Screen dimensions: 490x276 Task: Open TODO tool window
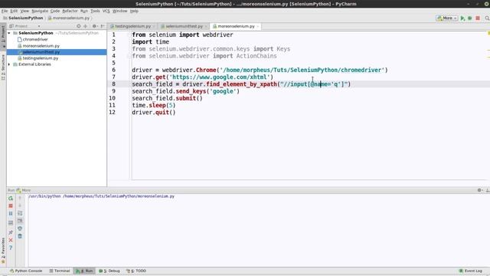point(136,271)
